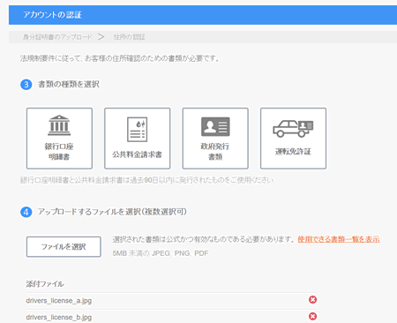Select the 公共料金請求書 label
397x323 pixels.
pos(137,154)
